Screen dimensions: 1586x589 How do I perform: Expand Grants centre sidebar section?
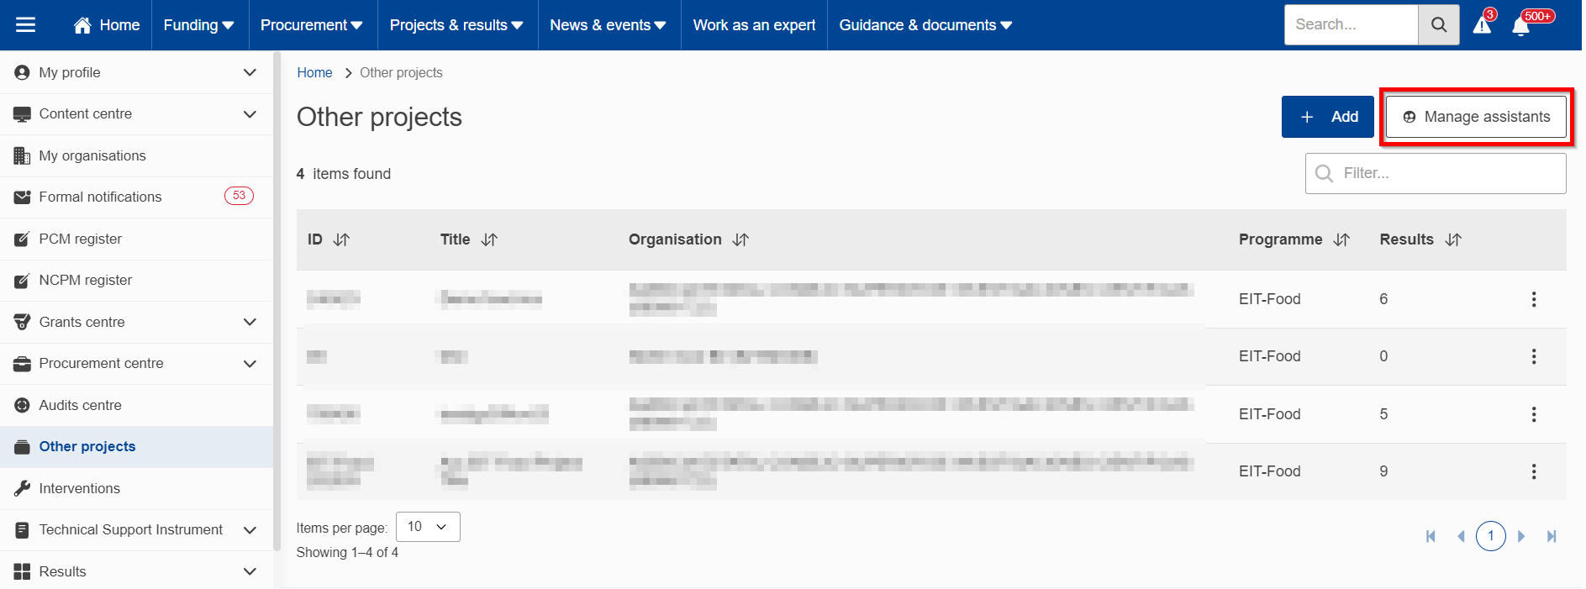coord(250,322)
